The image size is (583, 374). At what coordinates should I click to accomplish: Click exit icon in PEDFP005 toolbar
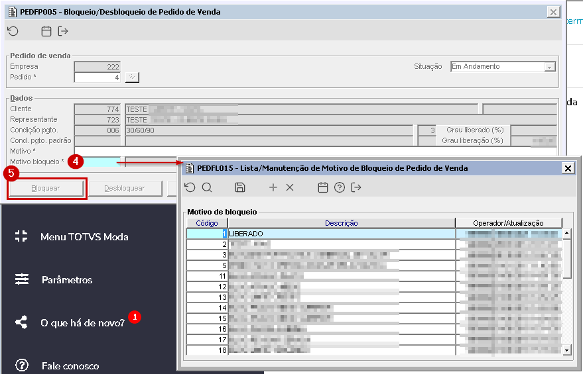pyautogui.click(x=63, y=31)
